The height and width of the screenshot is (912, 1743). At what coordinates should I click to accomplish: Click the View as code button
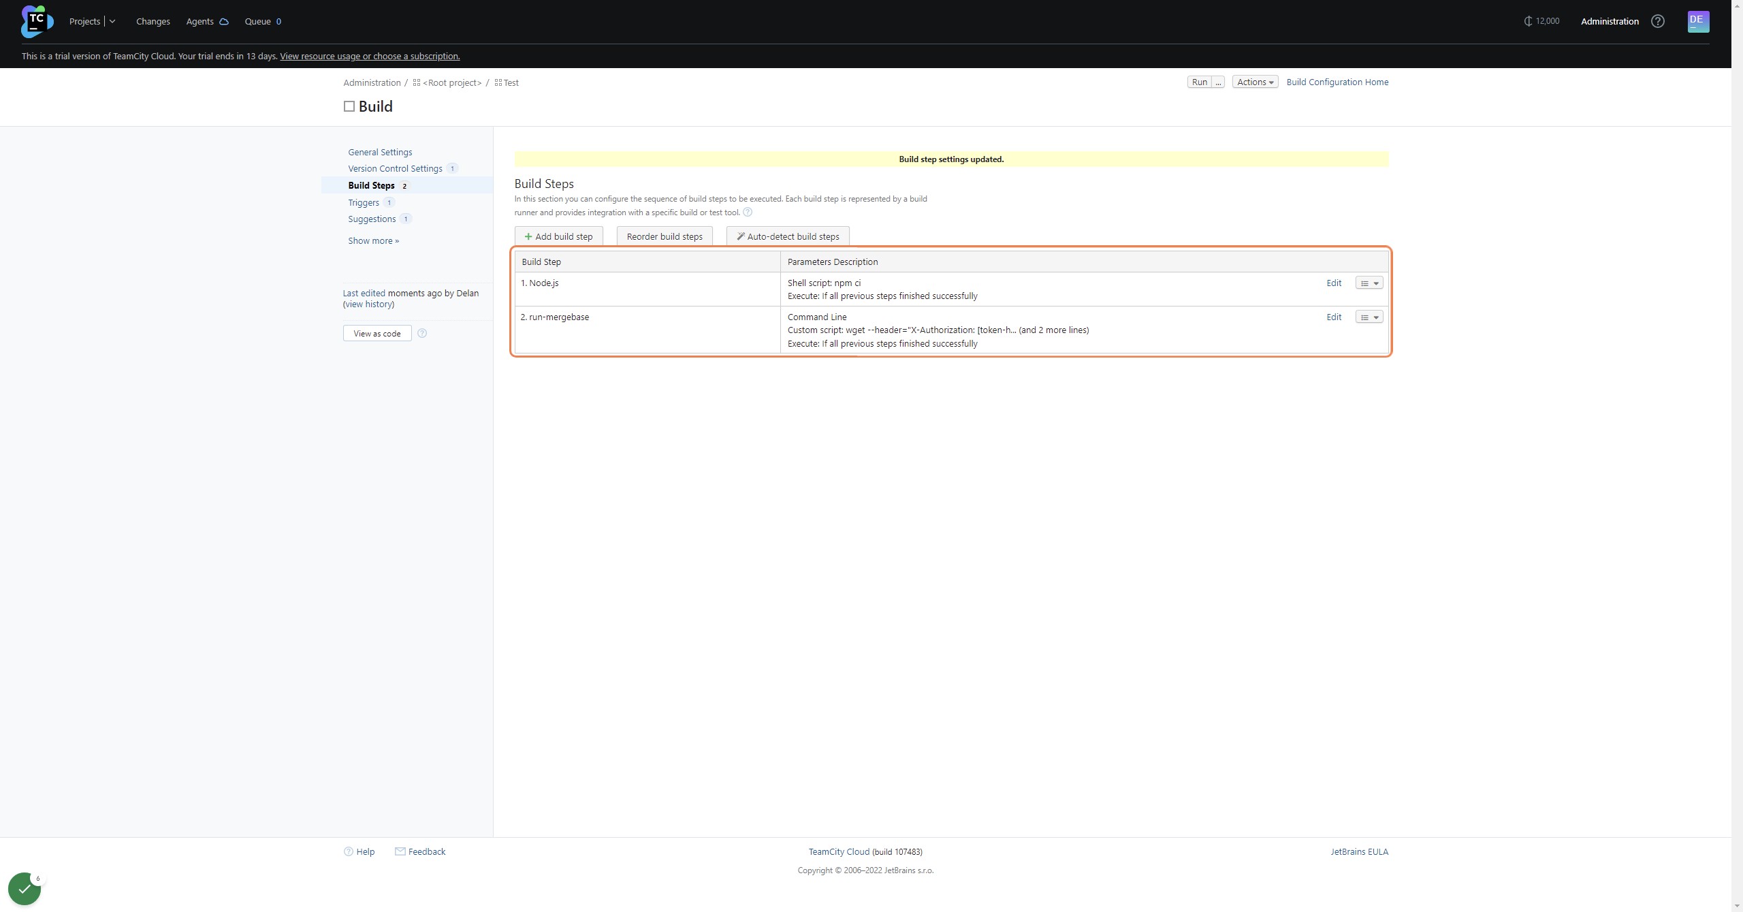tap(377, 333)
